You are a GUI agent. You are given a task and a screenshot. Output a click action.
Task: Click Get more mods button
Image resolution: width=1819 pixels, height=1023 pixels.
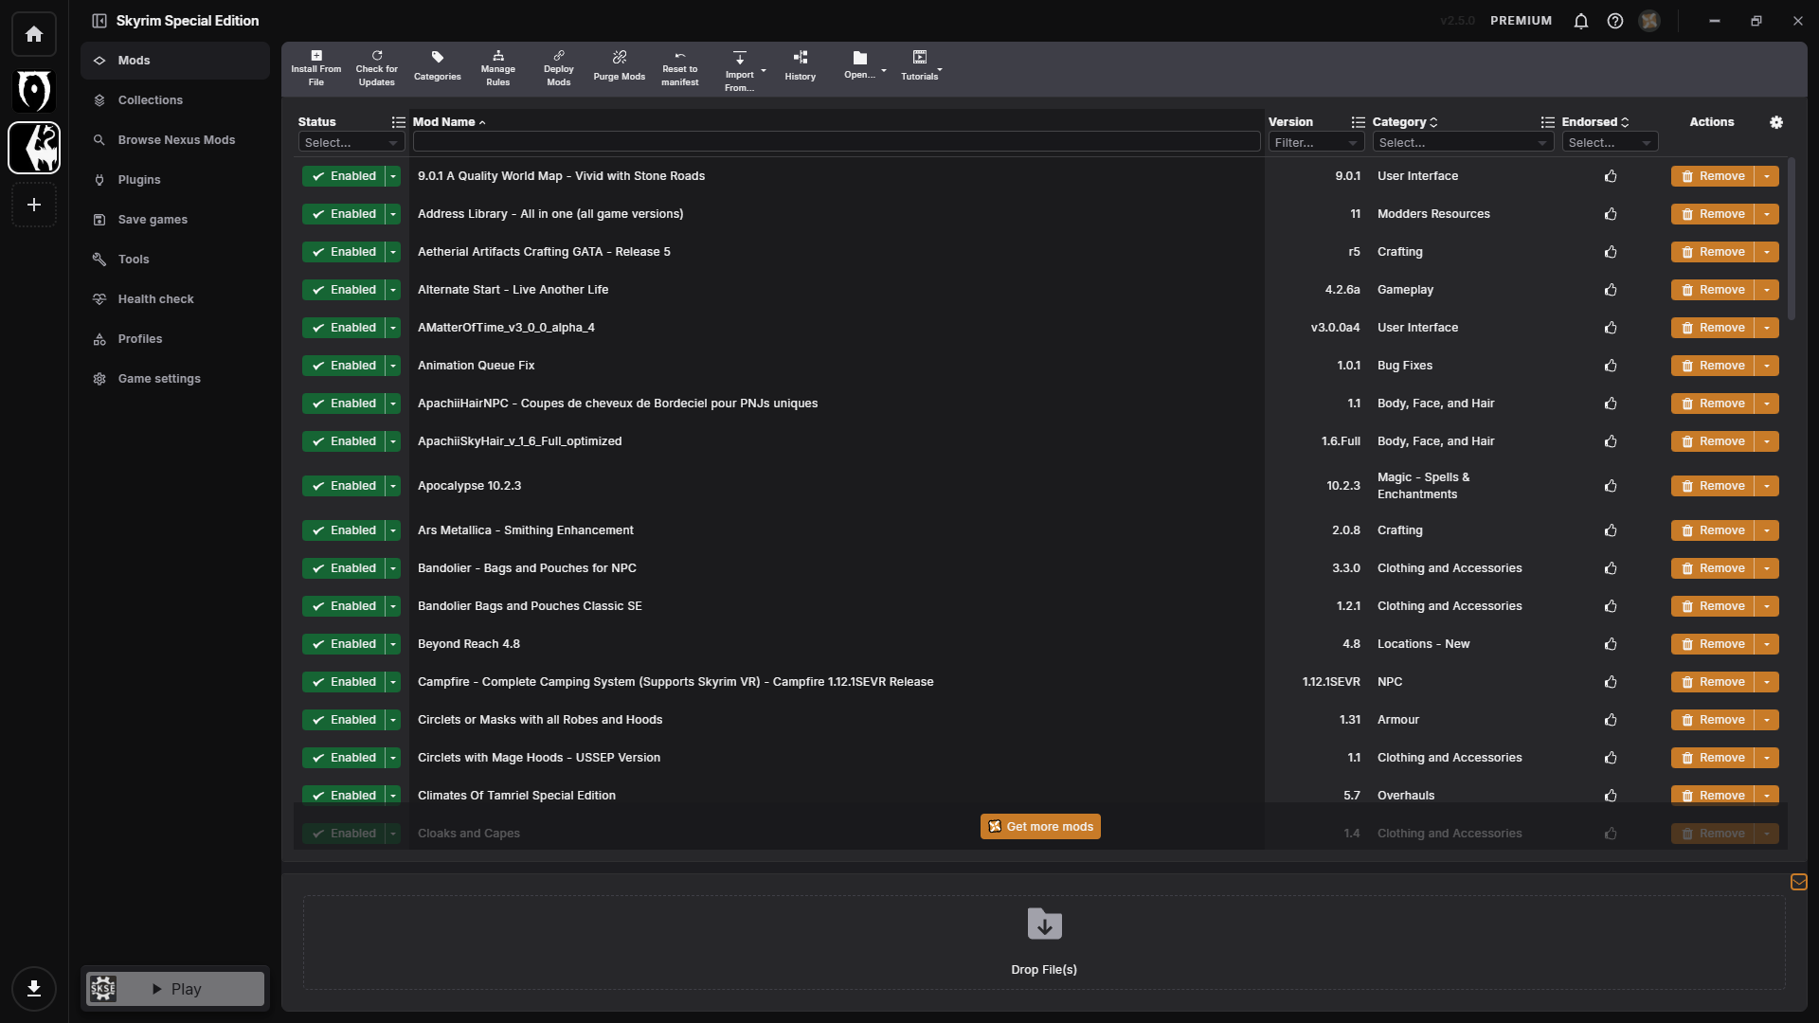click(1040, 827)
